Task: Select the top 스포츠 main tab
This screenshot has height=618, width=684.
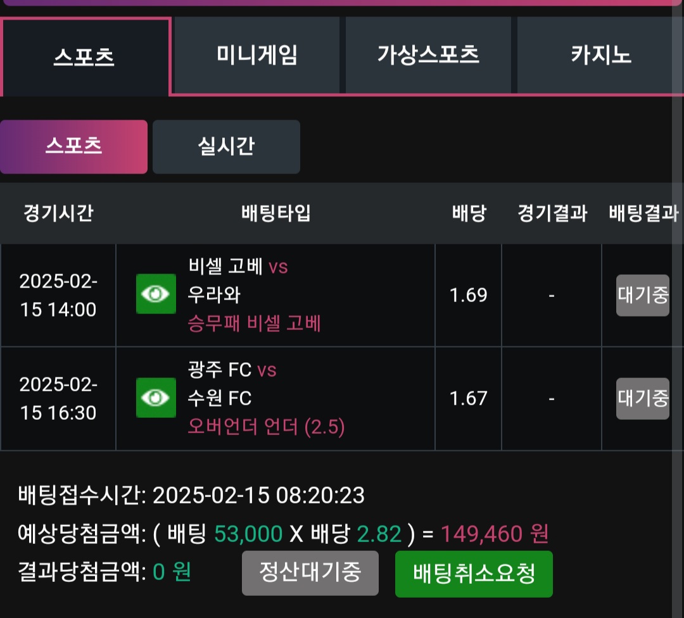Action: point(84,57)
